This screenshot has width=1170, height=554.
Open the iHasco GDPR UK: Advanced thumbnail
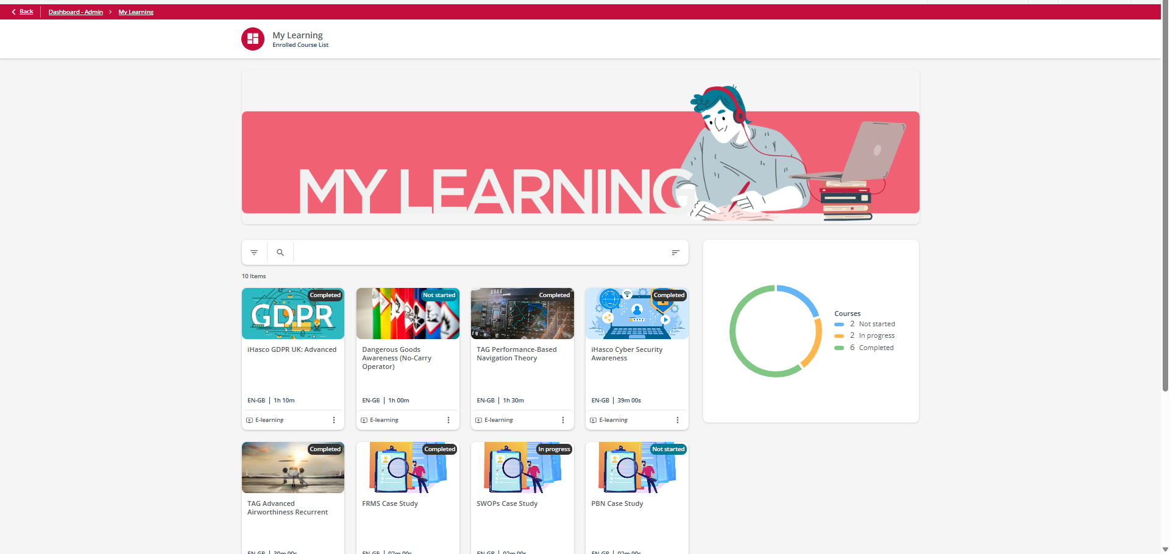click(293, 314)
